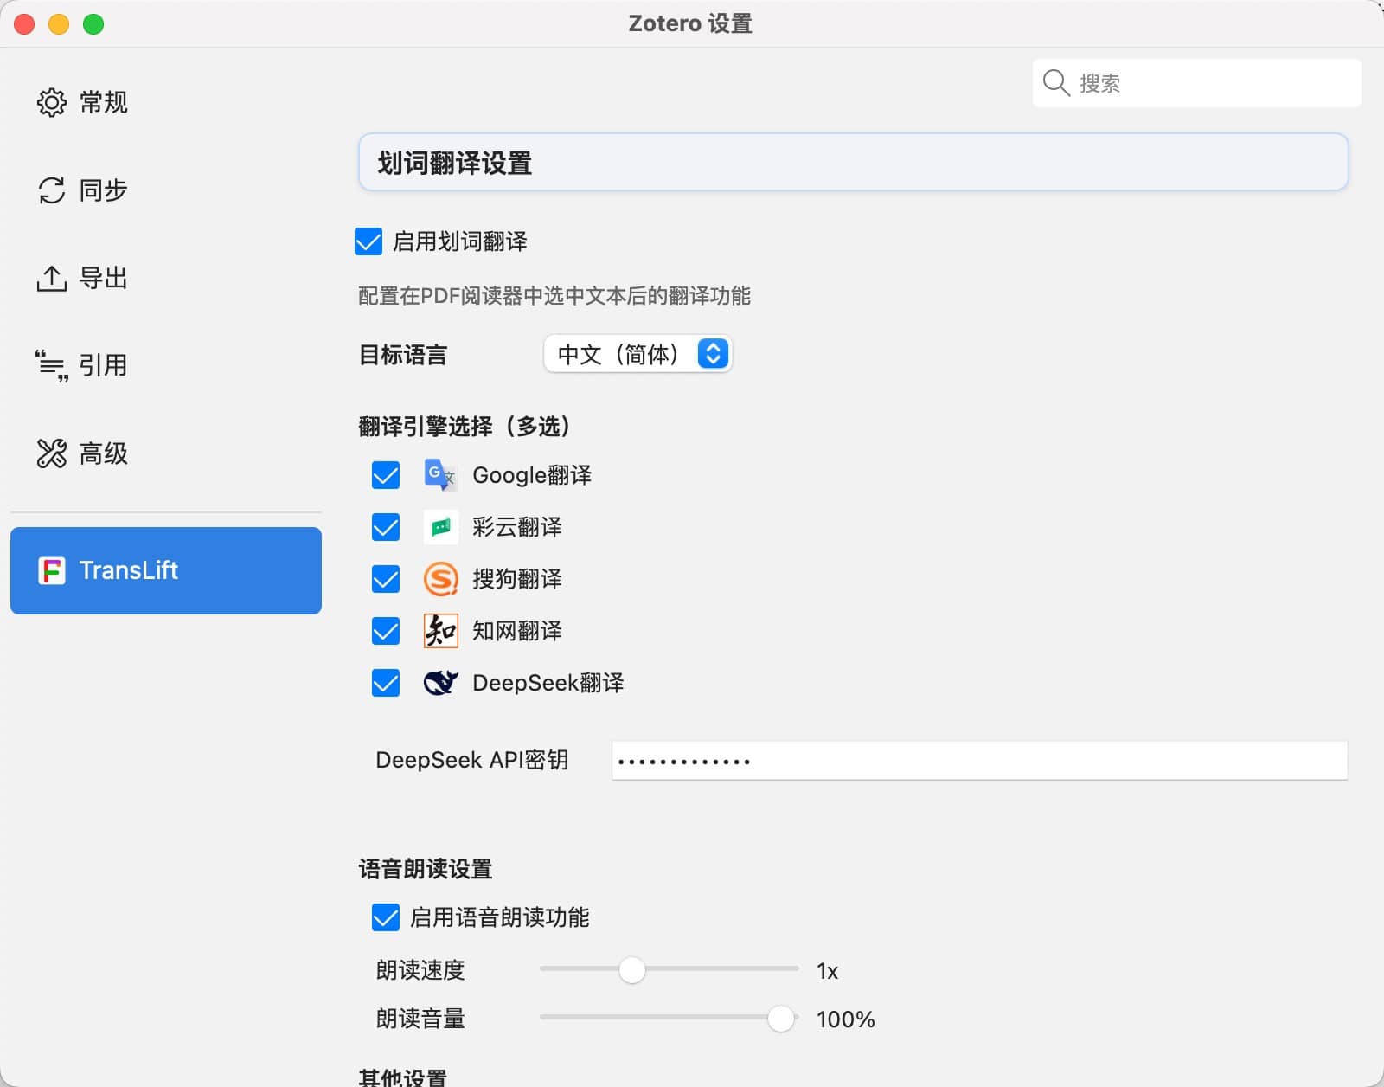Enable the 启用划词翻译 checkbox
Viewport: 1384px width, 1087px height.
click(368, 242)
